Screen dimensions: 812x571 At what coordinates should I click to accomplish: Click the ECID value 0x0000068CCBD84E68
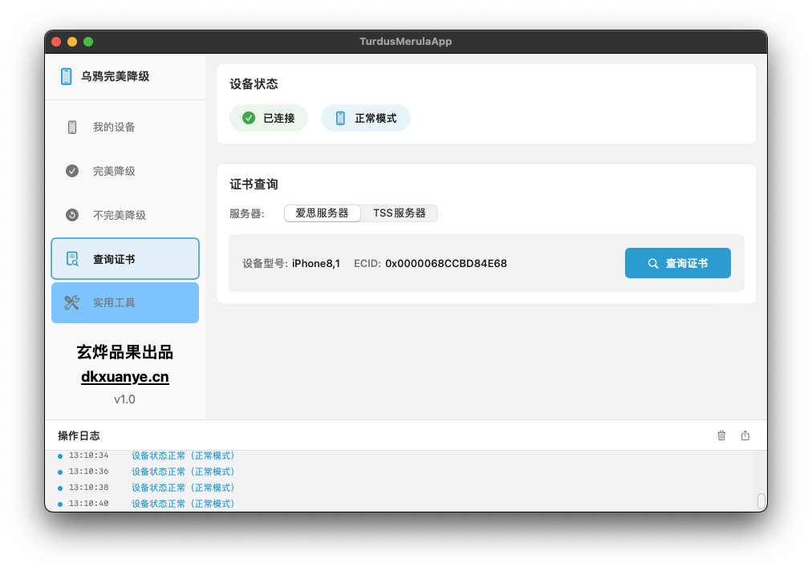click(x=446, y=263)
